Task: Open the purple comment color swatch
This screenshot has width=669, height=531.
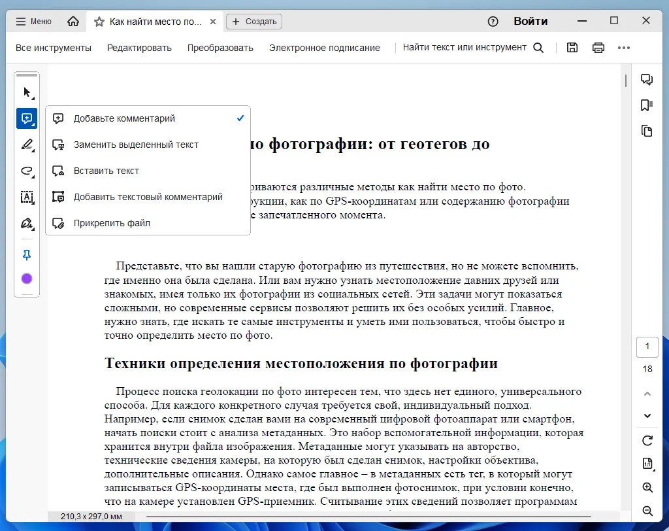Action: coord(27,278)
